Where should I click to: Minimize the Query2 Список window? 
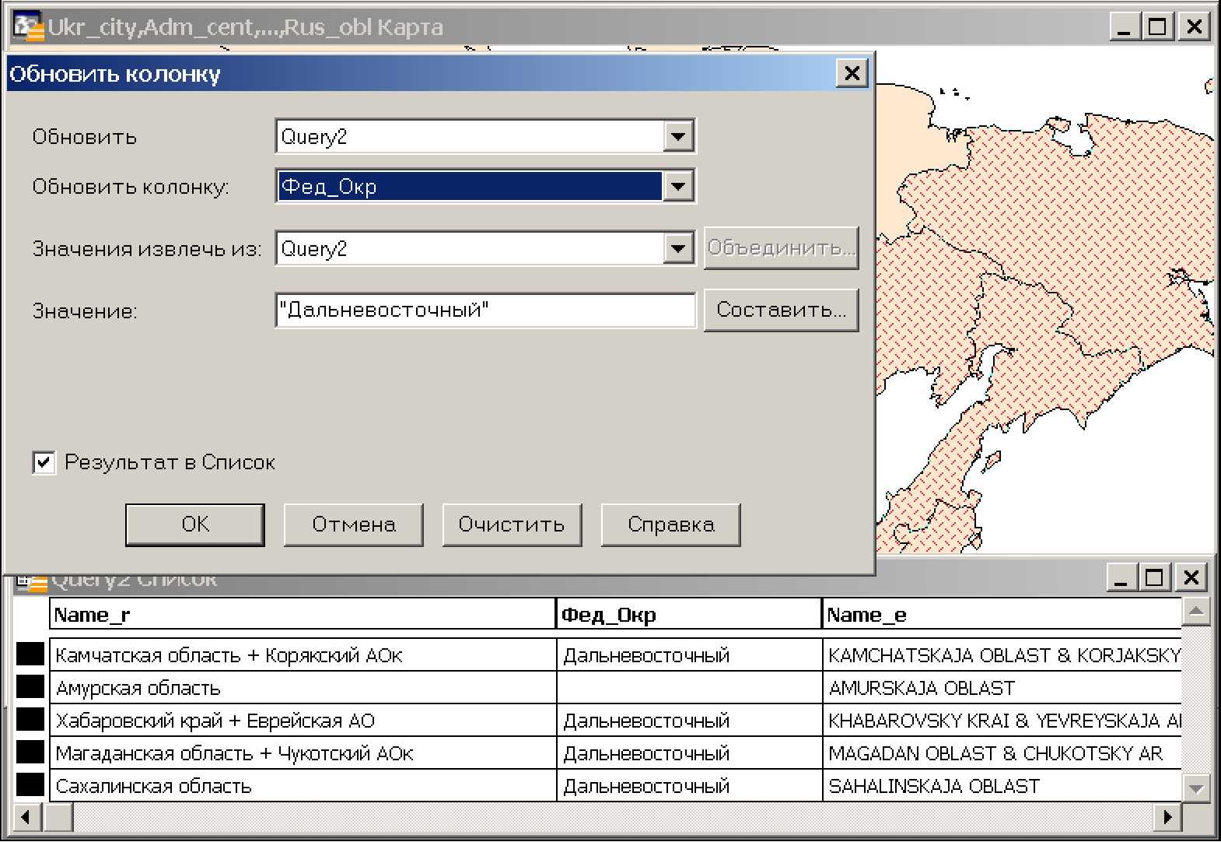point(1121,577)
